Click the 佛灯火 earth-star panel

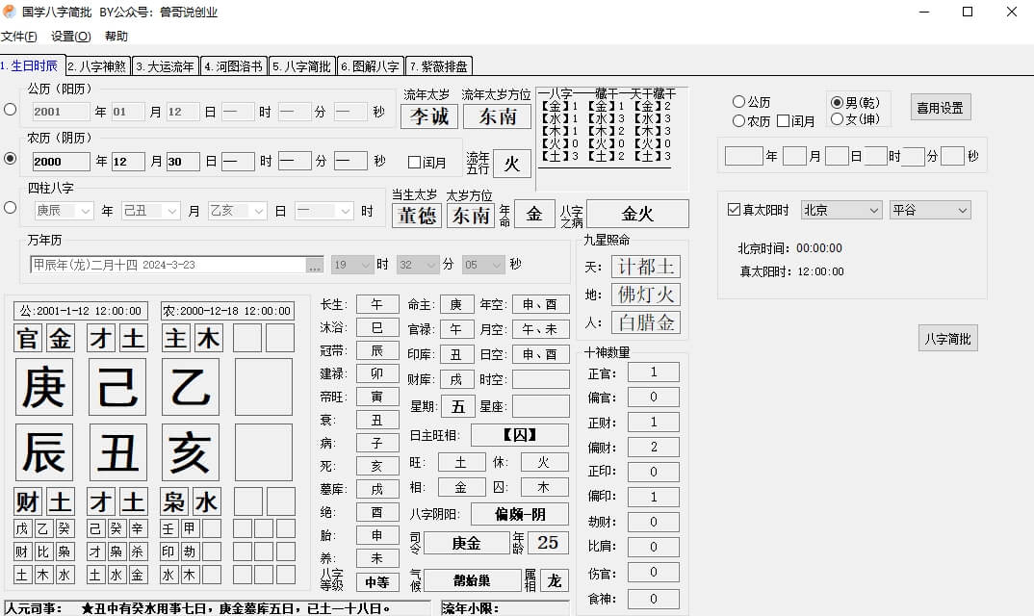tap(646, 295)
